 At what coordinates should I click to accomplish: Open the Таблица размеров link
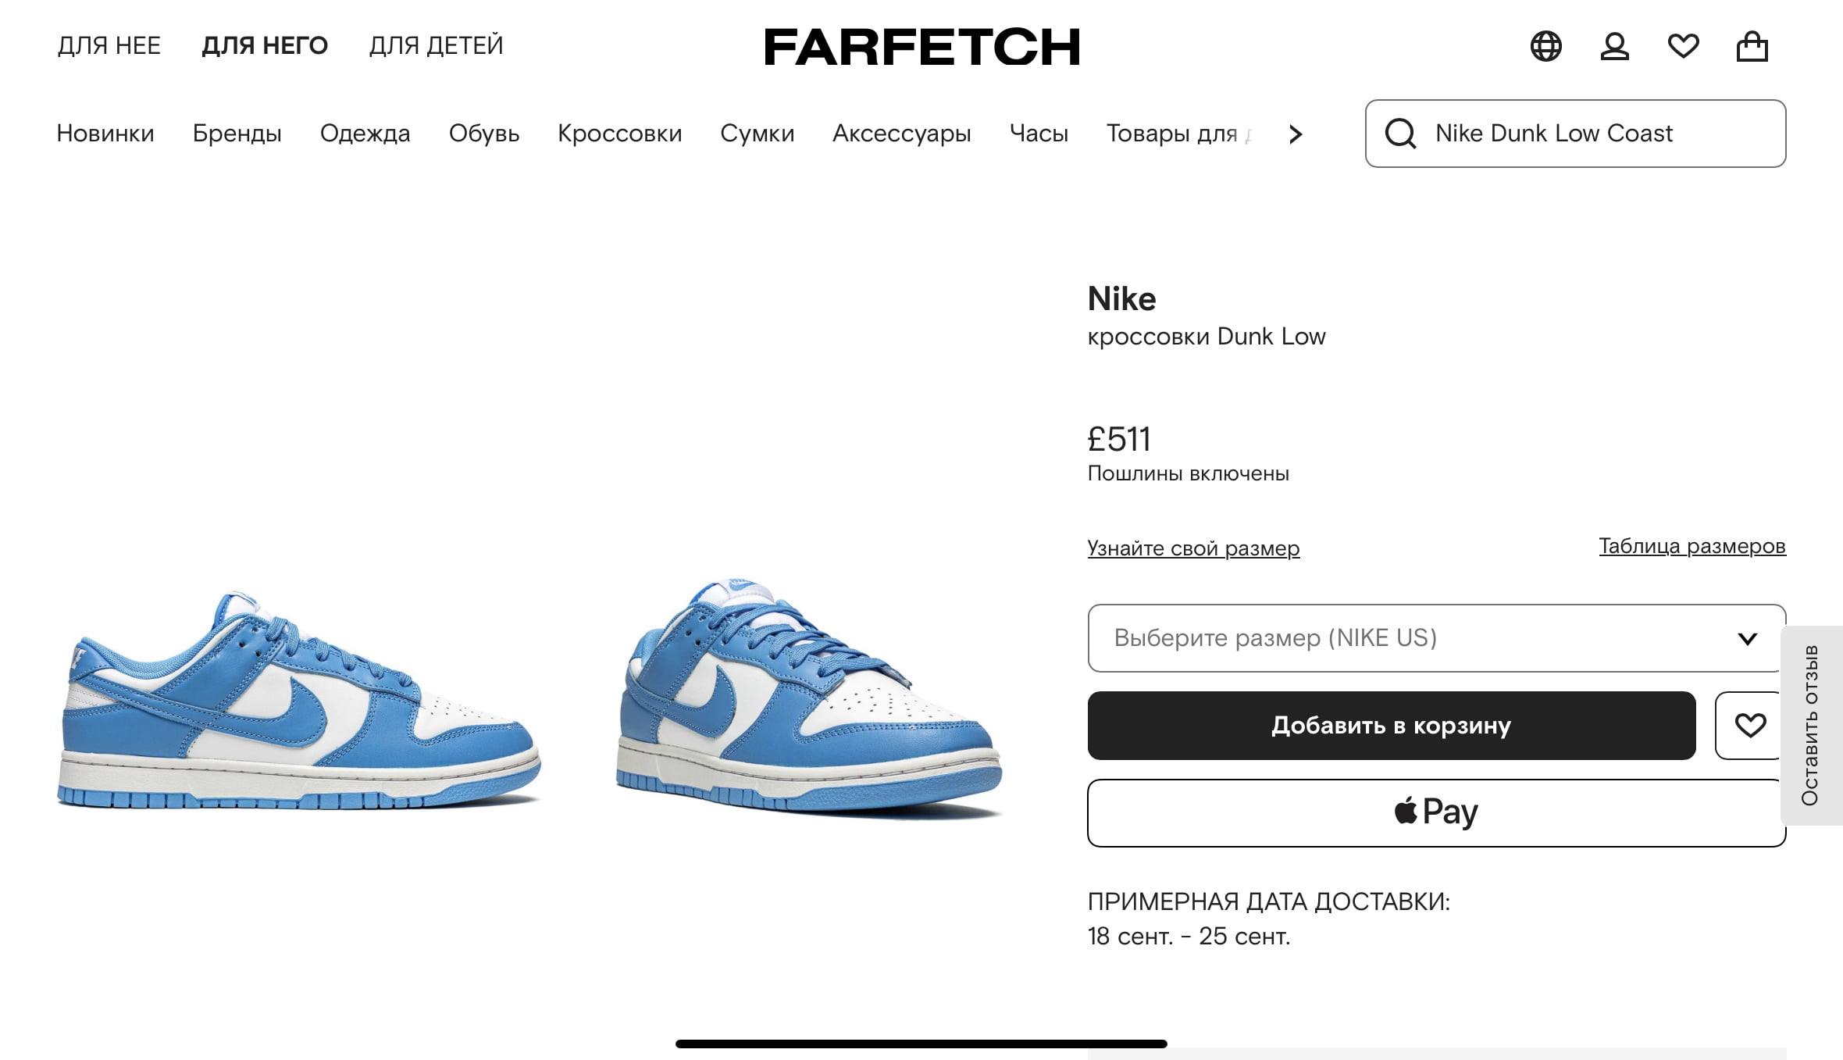1691,546
